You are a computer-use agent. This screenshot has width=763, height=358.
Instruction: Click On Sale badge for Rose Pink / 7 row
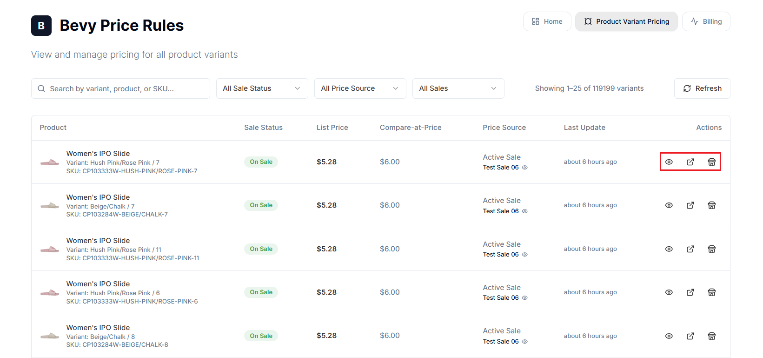point(261,162)
